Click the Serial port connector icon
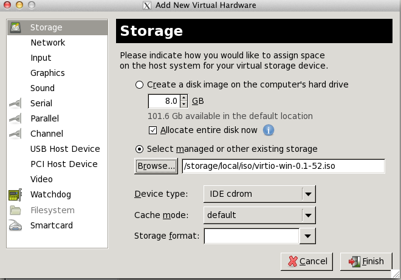 pyautogui.click(x=15, y=103)
